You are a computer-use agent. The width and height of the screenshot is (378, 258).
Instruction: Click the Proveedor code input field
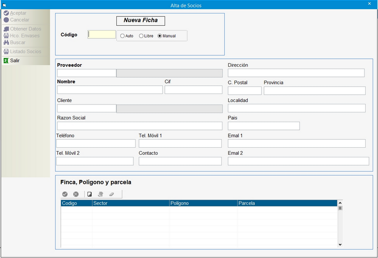[x=87, y=73]
